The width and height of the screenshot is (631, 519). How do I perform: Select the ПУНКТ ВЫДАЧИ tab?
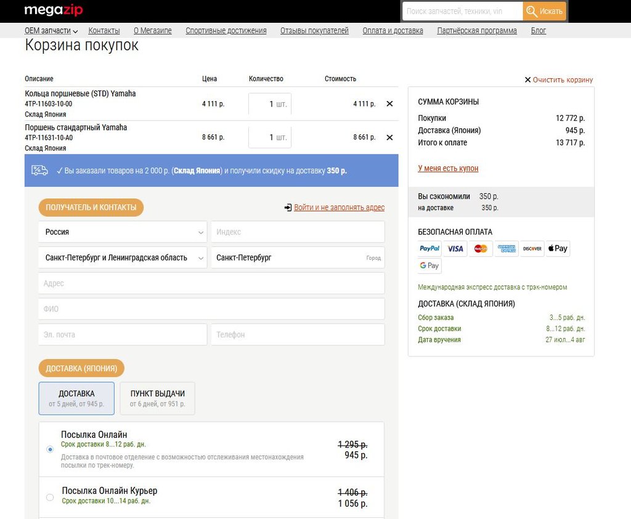(x=157, y=398)
